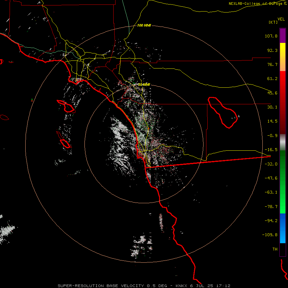Click the purple segment of the velocity color bar
Image resolution: width=288 pixels, height=288 pixels.
point(283,36)
